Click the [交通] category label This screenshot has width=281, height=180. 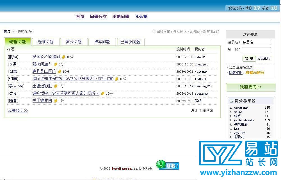click(x=13, y=64)
